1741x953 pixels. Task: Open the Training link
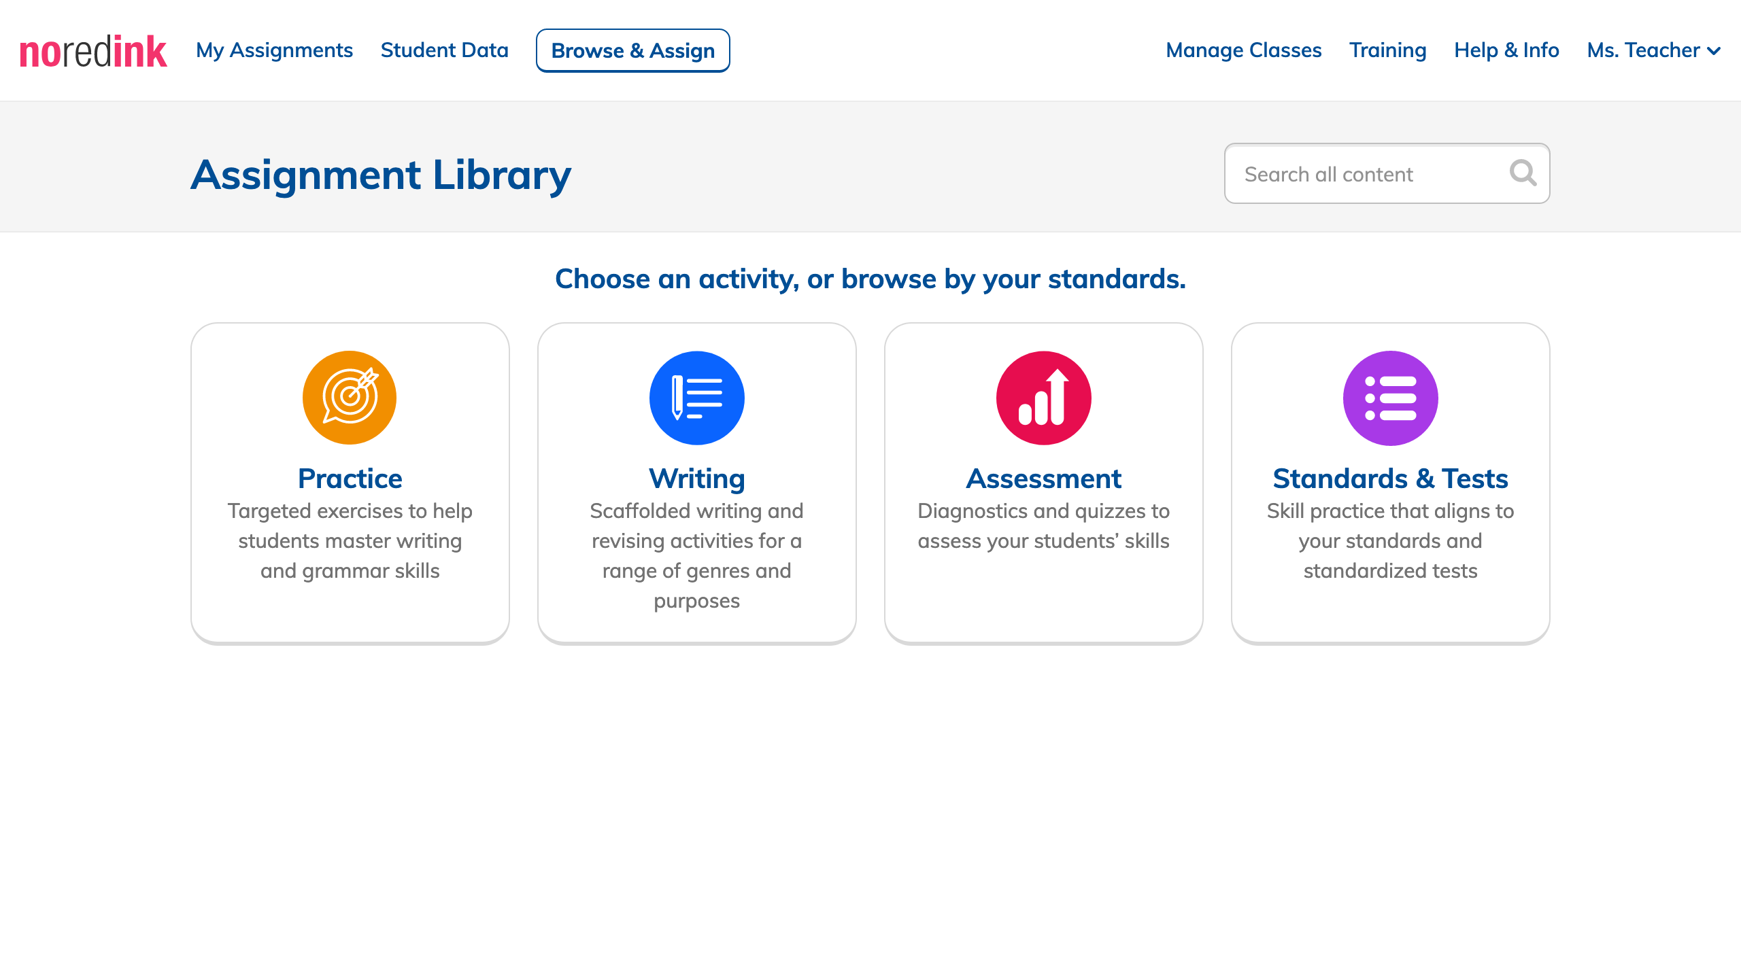pyautogui.click(x=1387, y=50)
